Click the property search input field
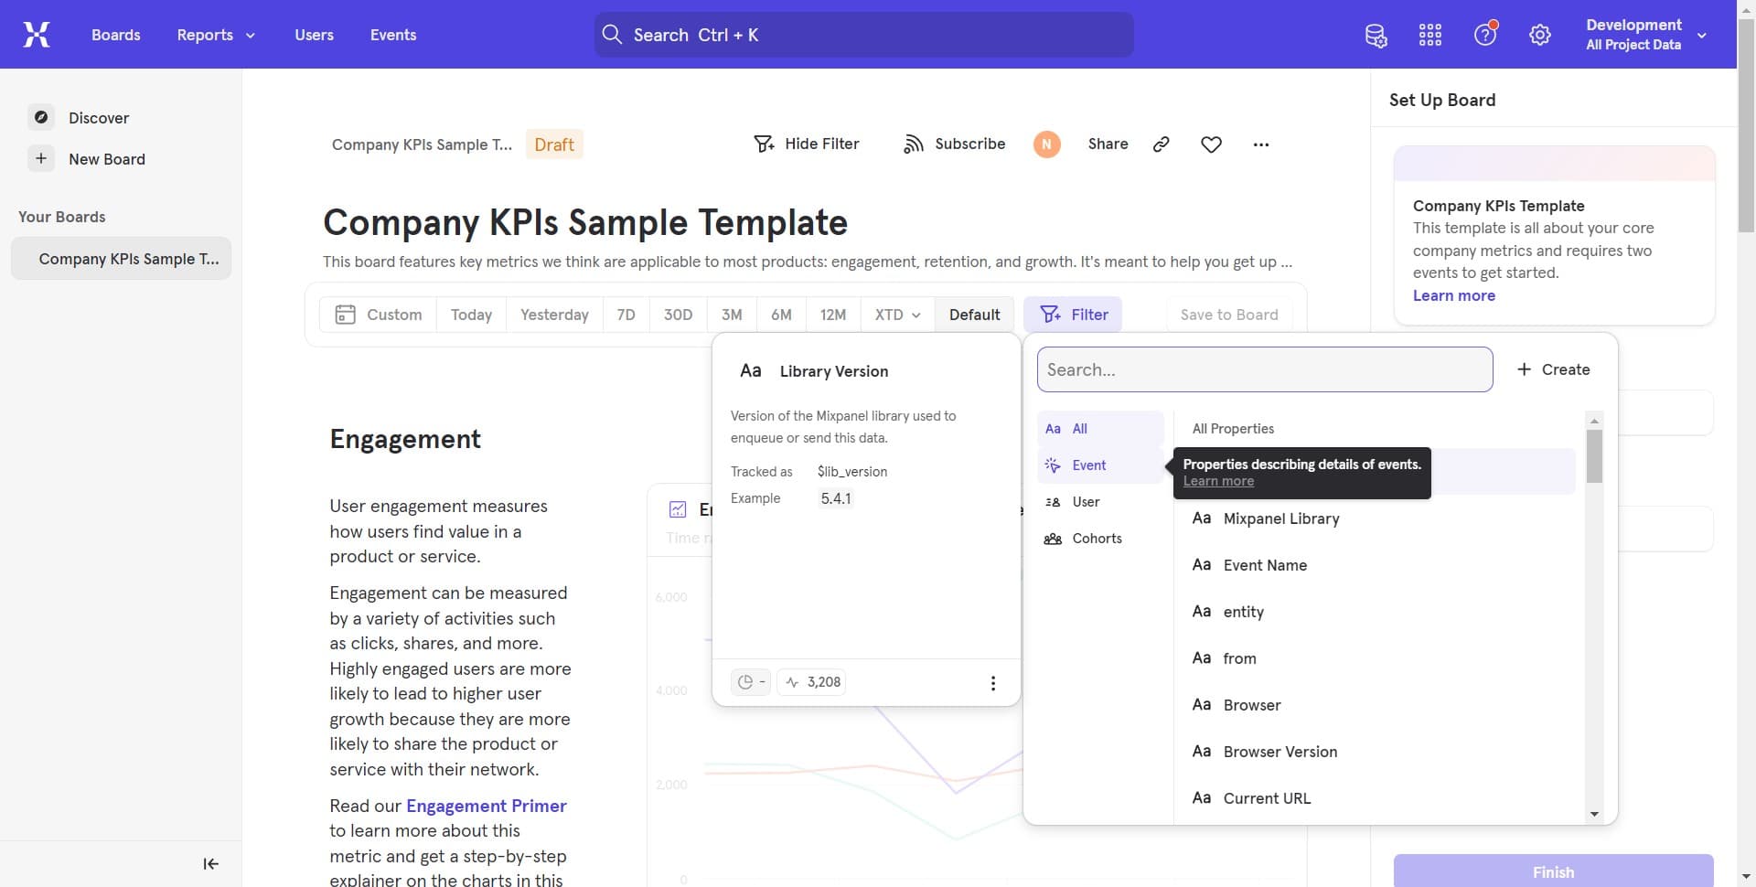 coord(1264,369)
